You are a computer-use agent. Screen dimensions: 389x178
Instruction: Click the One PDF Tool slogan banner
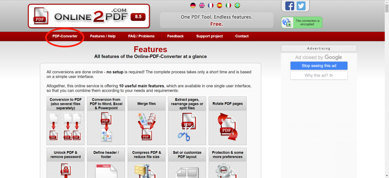coord(217,20)
